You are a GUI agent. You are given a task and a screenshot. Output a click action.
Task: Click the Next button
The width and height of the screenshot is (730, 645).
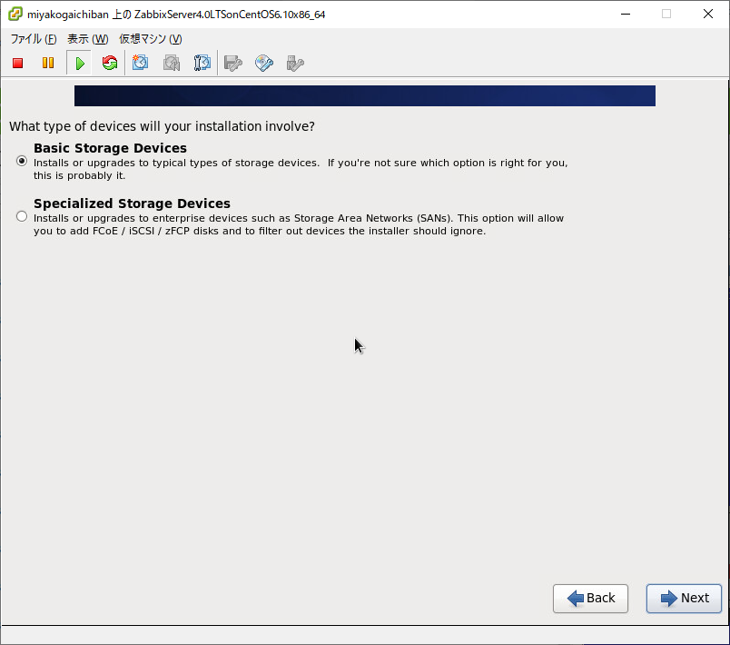(x=684, y=599)
